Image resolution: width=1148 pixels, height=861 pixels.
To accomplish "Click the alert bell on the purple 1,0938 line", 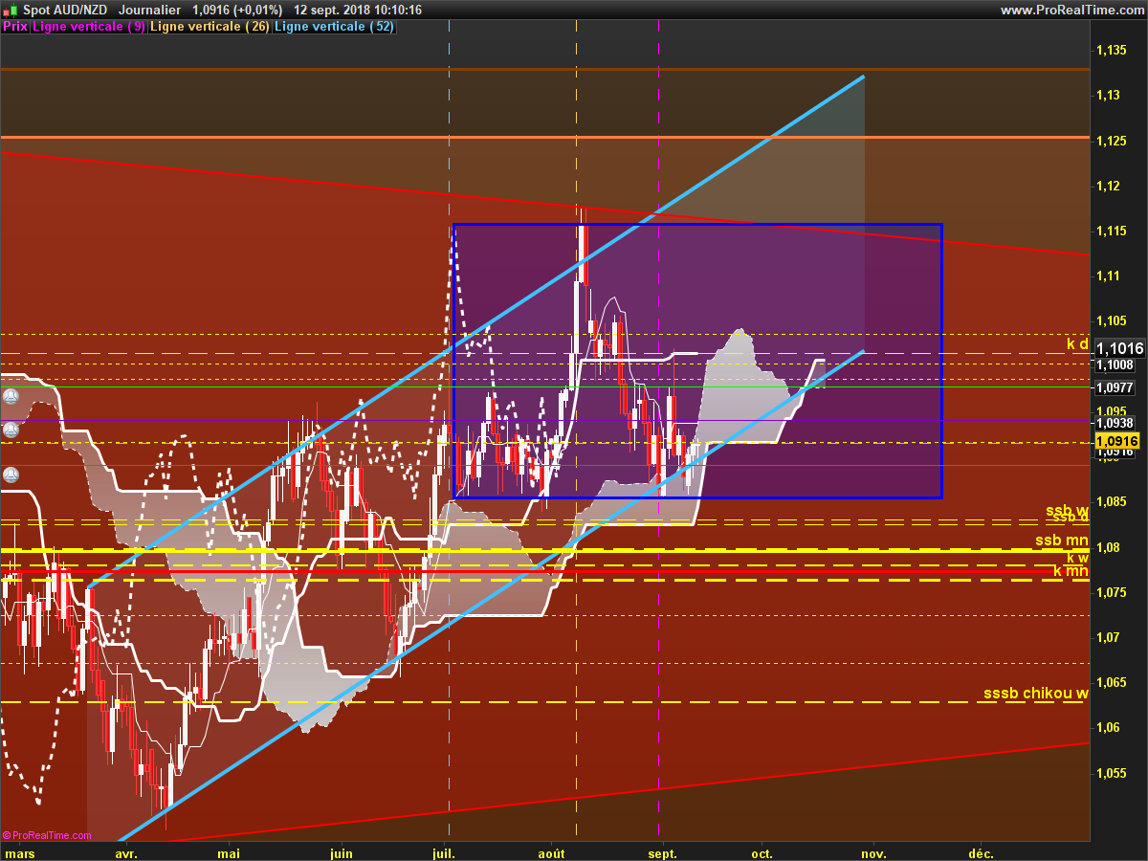I will [x=10, y=430].
